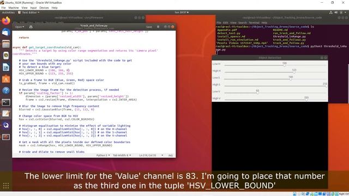Open the right terminal's File menu

coord(219,23)
